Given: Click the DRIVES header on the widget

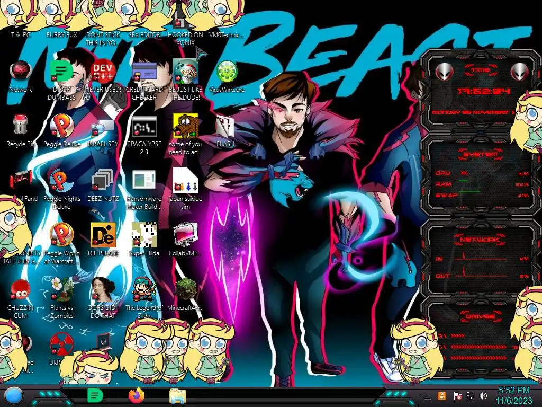Looking at the screenshot, I should point(480,316).
